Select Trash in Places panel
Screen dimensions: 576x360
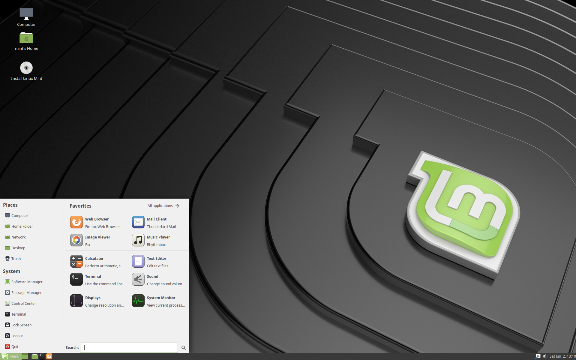tap(14, 258)
